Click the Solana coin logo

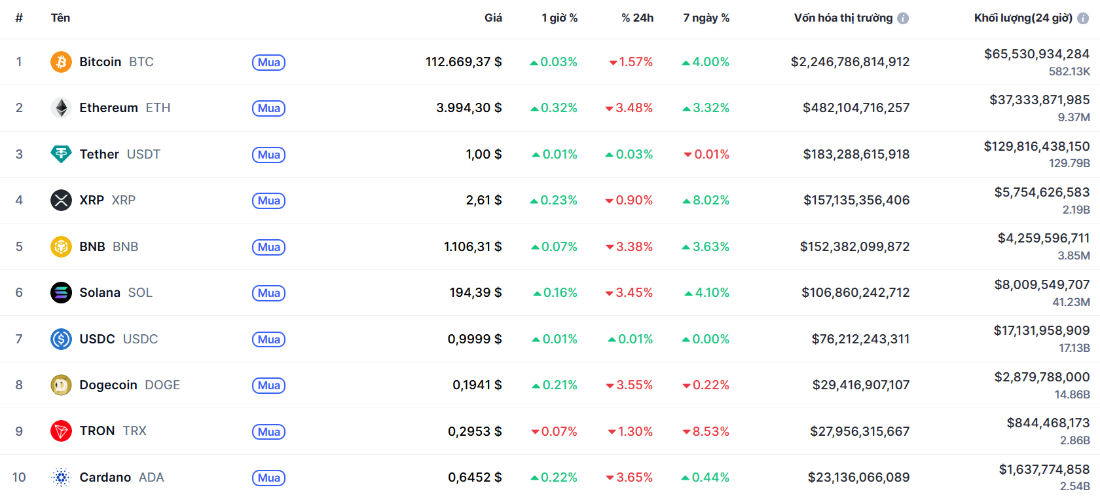[x=61, y=293]
